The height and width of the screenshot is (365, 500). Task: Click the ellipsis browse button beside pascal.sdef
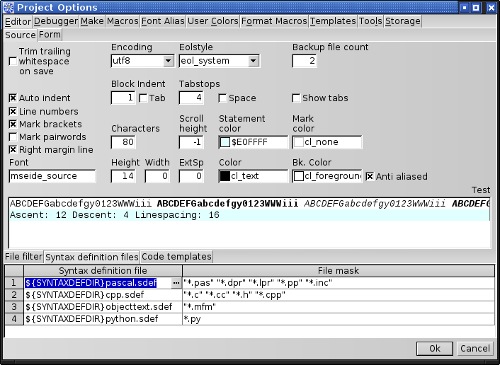(x=176, y=283)
